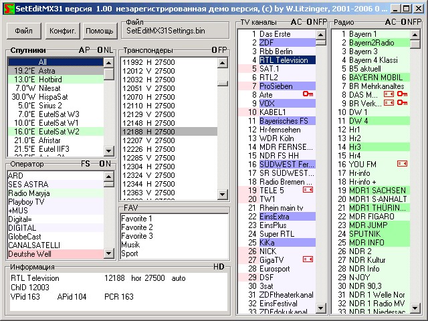Viewport: 428px width, 321px height.
Task: Click the key icon on the BR Verk... row
Action: pos(402,103)
